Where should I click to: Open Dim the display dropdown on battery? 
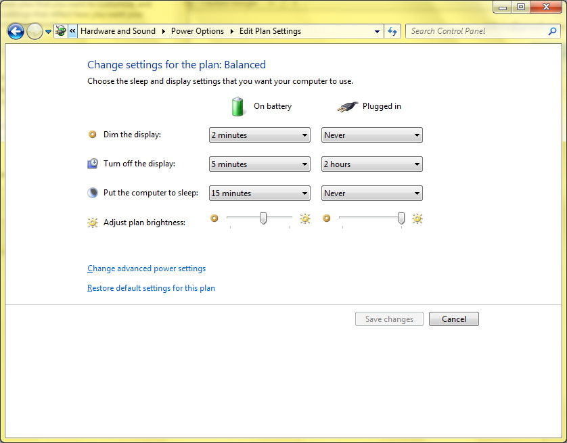260,135
